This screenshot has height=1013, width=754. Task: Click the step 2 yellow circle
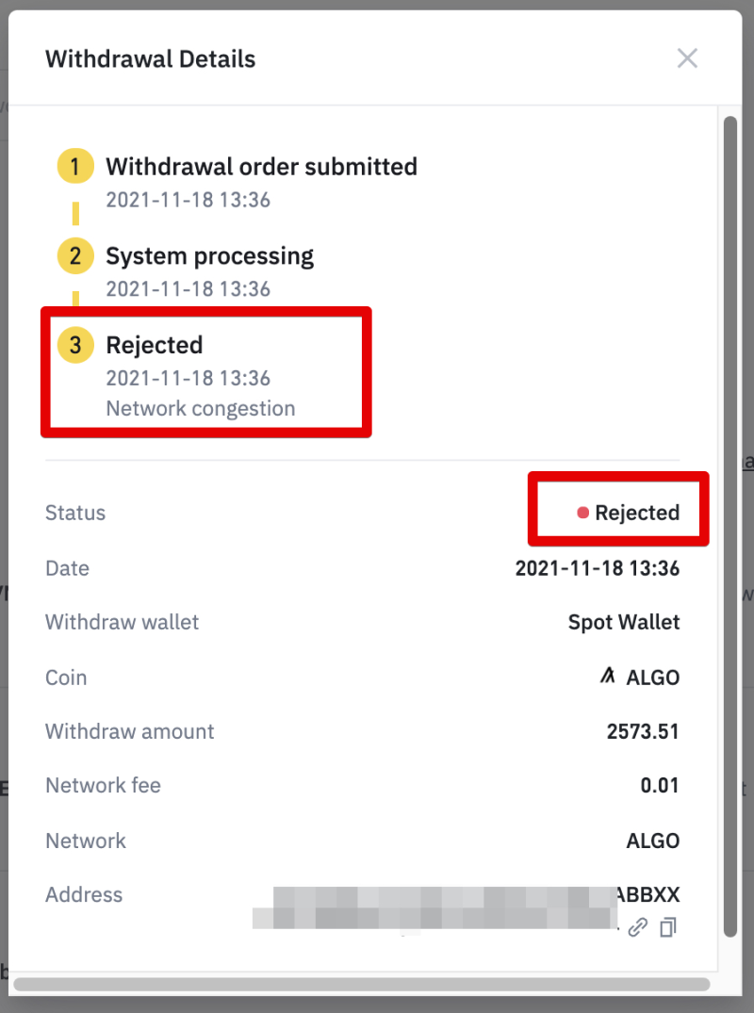tap(75, 256)
